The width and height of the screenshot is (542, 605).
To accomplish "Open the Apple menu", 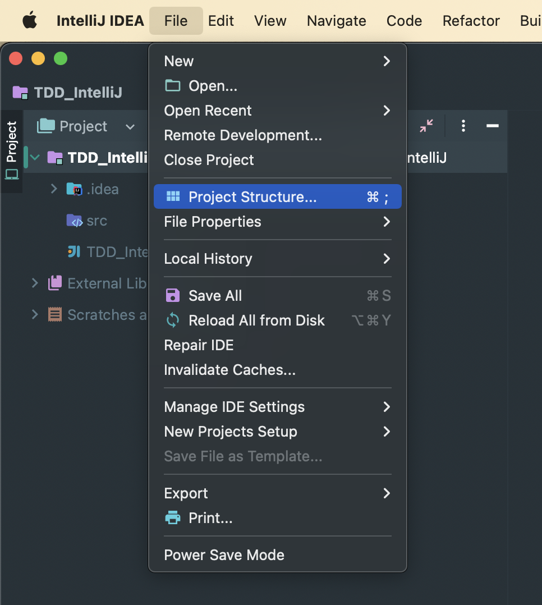I will pos(29,21).
